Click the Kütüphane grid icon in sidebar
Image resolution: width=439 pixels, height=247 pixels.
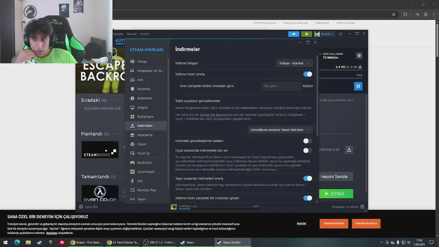(x=132, y=117)
